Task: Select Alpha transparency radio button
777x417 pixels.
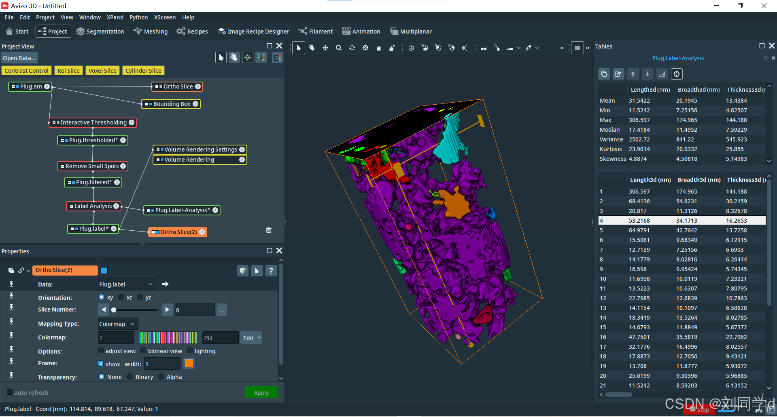Action: [x=161, y=377]
